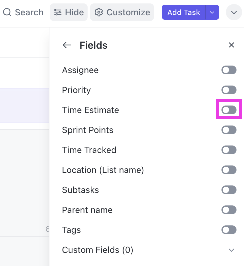The width and height of the screenshot is (244, 266).
Task: Turn on the Tags field
Action: pos(229,230)
